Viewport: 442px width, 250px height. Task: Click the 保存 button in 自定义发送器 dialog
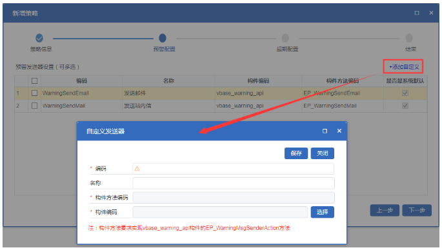[x=296, y=153]
